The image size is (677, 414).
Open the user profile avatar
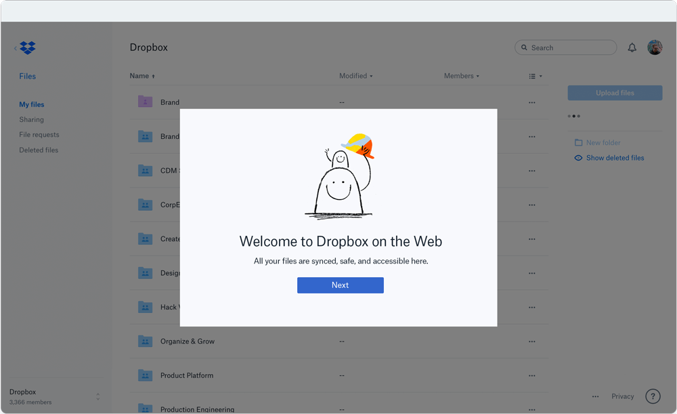655,47
